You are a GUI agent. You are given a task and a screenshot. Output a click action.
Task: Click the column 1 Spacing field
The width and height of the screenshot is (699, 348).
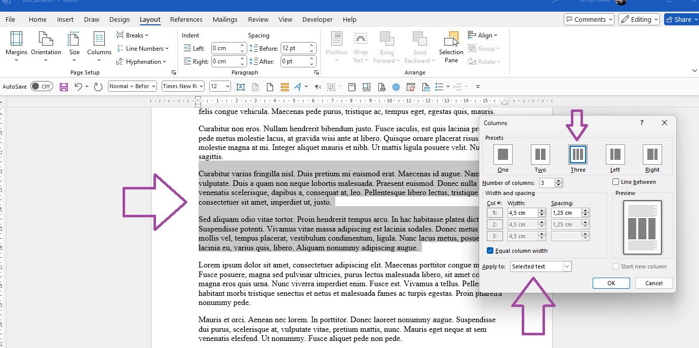point(566,213)
